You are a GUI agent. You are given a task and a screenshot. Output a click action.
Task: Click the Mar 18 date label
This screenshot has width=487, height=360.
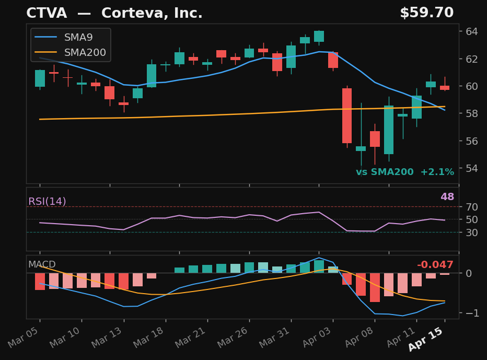click(148, 338)
